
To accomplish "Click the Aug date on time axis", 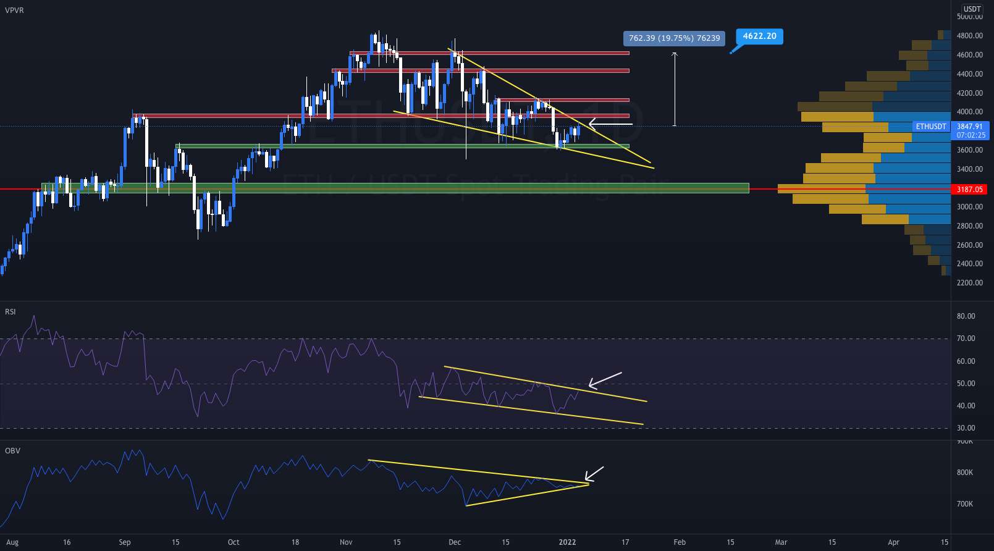I will point(12,542).
